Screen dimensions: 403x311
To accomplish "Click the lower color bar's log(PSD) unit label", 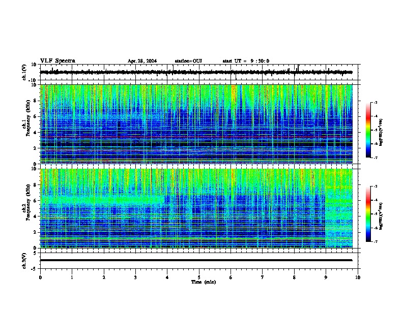I will click(x=381, y=216).
